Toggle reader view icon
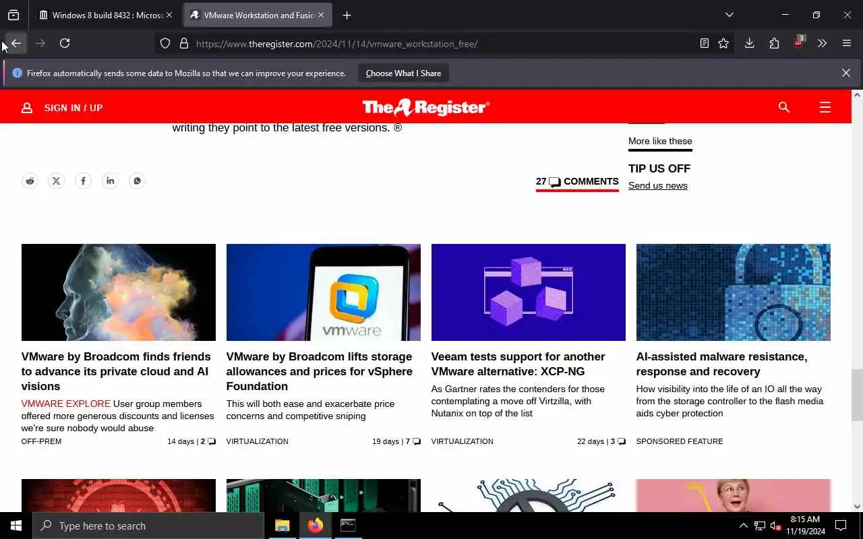 pos(705,43)
